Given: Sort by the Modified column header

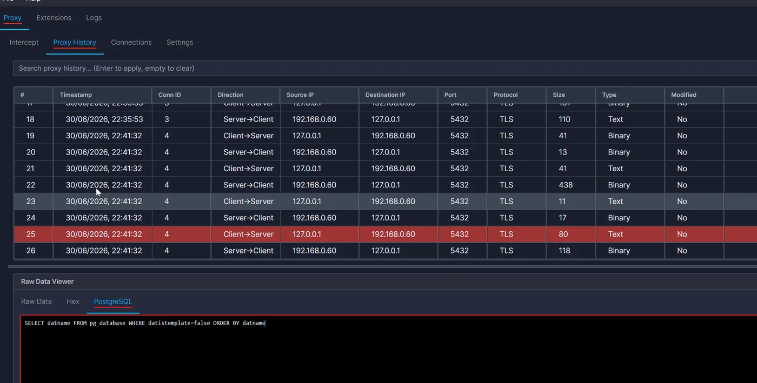Looking at the screenshot, I should tap(694, 95).
